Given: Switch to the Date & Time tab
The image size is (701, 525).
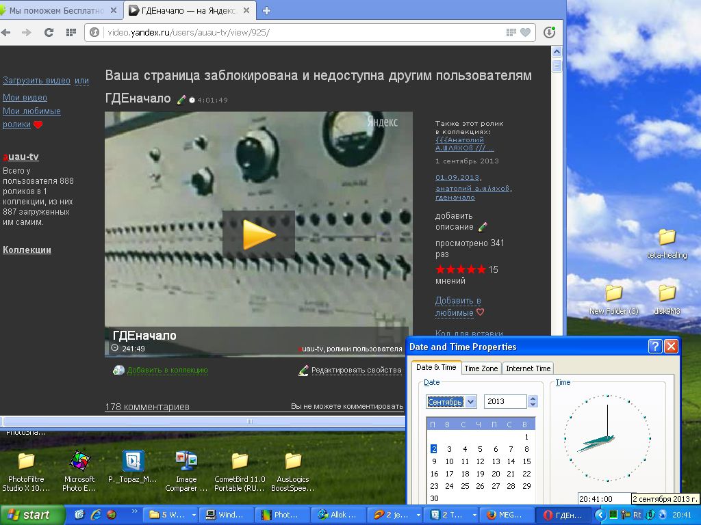Looking at the screenshot, I should (436, 367).
